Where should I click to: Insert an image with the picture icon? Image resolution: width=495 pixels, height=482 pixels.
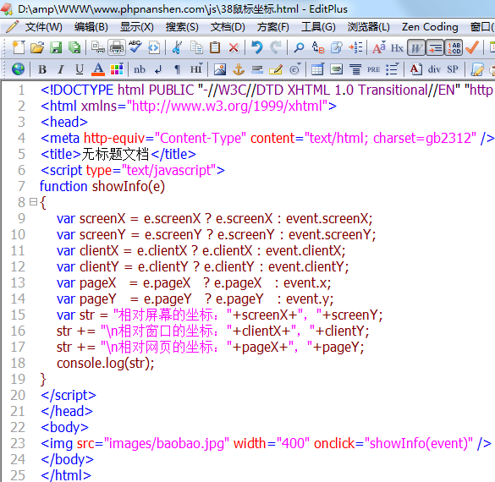[x=220, y=69]
